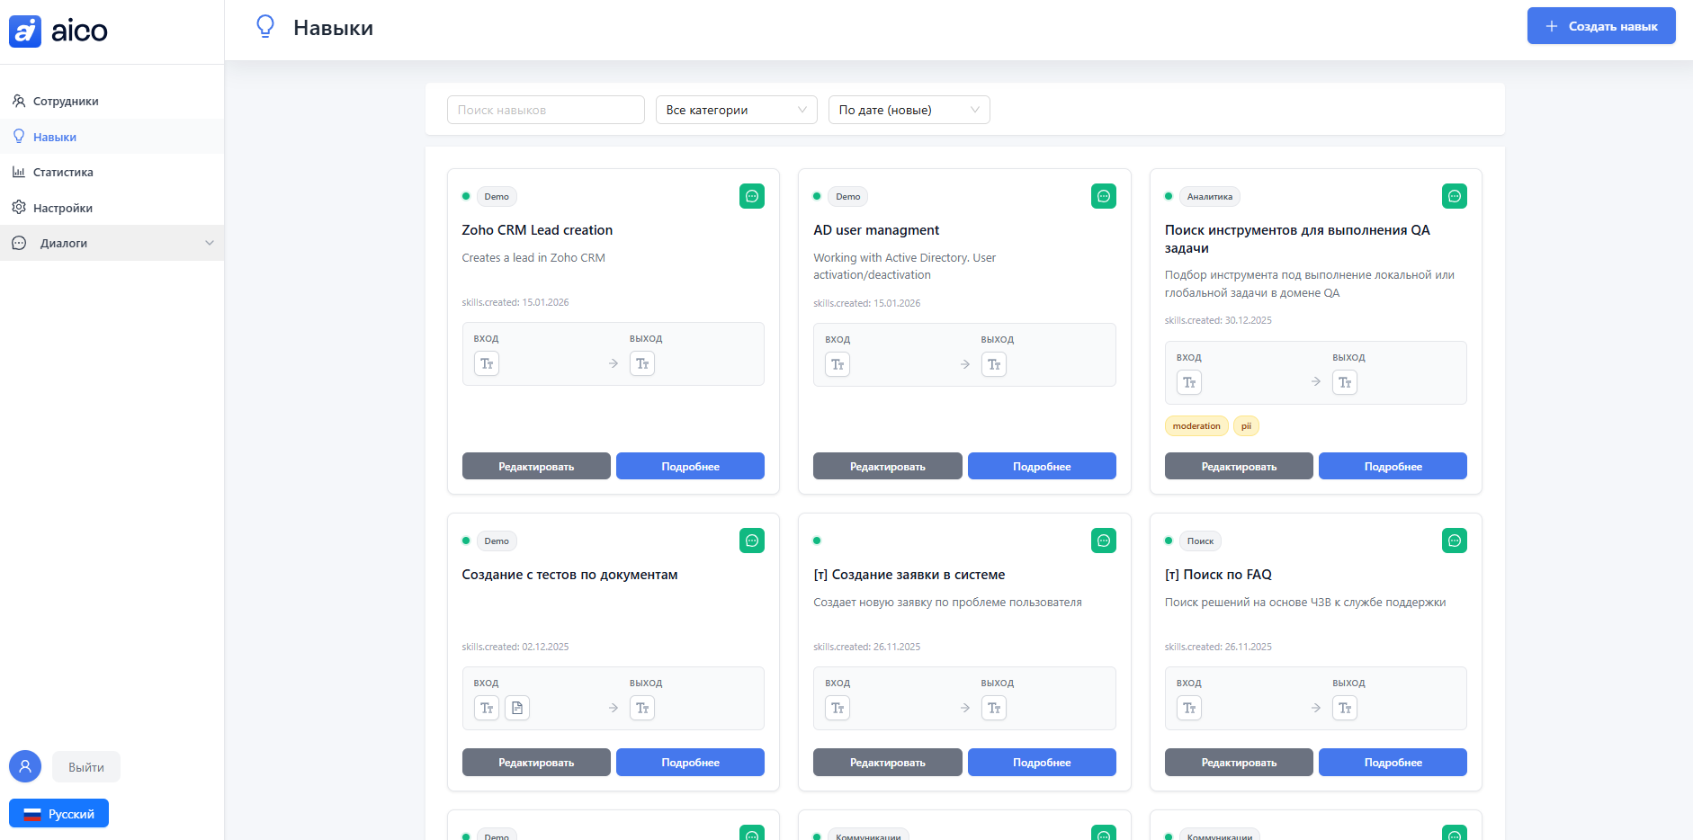
Task: Click the pii tag on QA card
Action: coord(1246,426)
